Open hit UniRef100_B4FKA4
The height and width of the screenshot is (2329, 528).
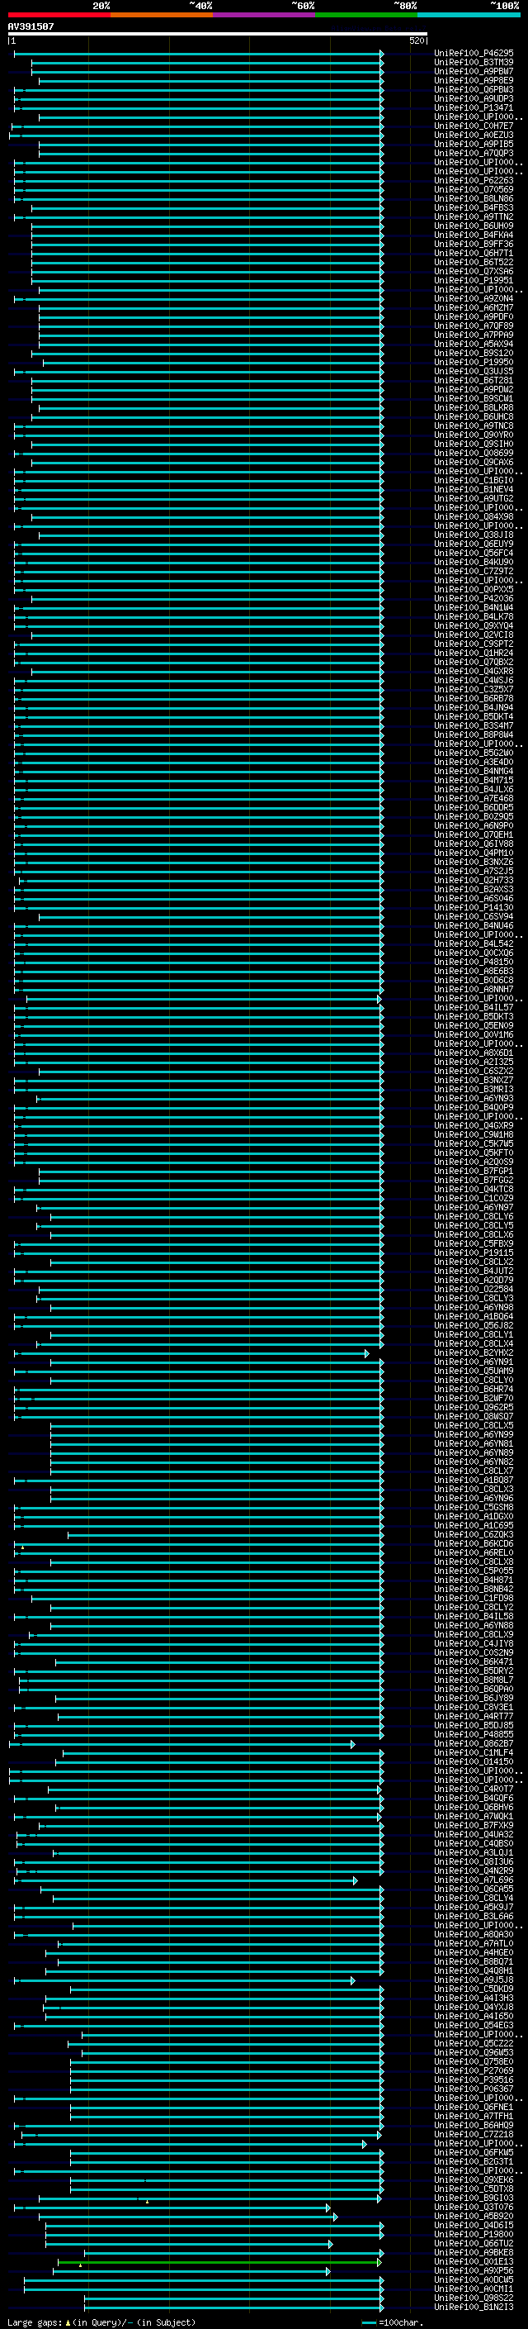tap(474, 235)
